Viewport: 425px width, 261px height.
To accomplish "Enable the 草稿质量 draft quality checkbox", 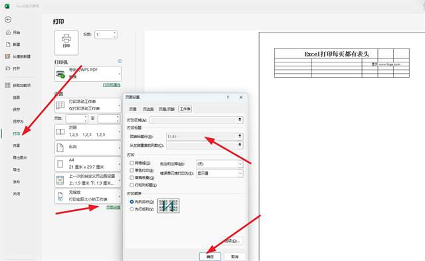I will click(131, 177).
